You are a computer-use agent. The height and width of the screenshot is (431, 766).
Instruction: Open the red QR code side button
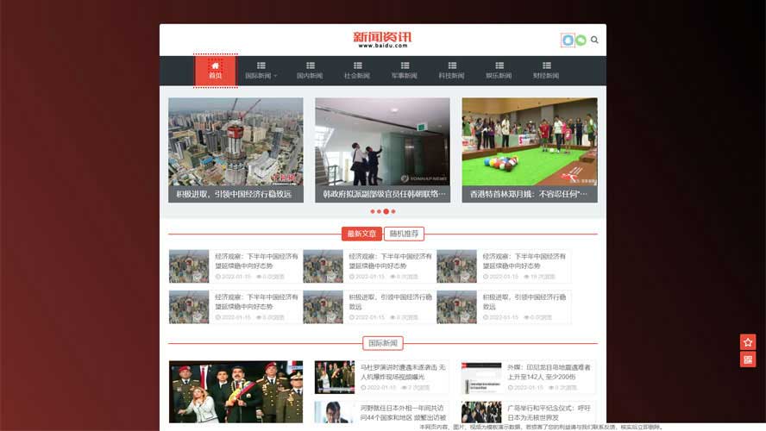(748, 359)
